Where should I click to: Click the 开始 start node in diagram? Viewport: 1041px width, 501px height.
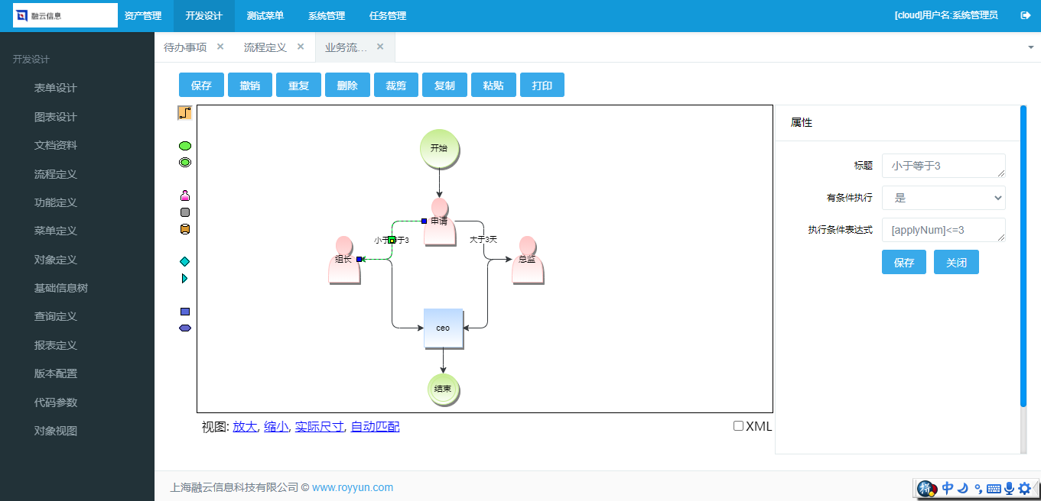click(439, 149)
